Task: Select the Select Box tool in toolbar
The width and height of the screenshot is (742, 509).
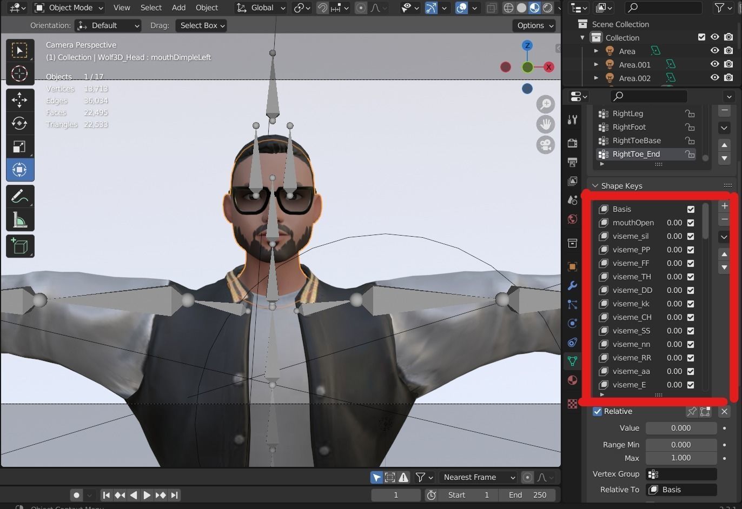Action: pos(20,50)
